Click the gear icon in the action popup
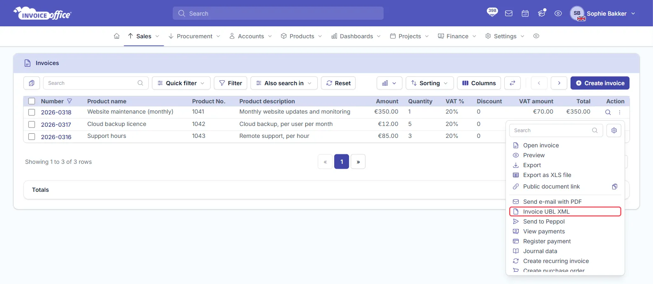This screenshot has height=284, width=653. point(614,130)
